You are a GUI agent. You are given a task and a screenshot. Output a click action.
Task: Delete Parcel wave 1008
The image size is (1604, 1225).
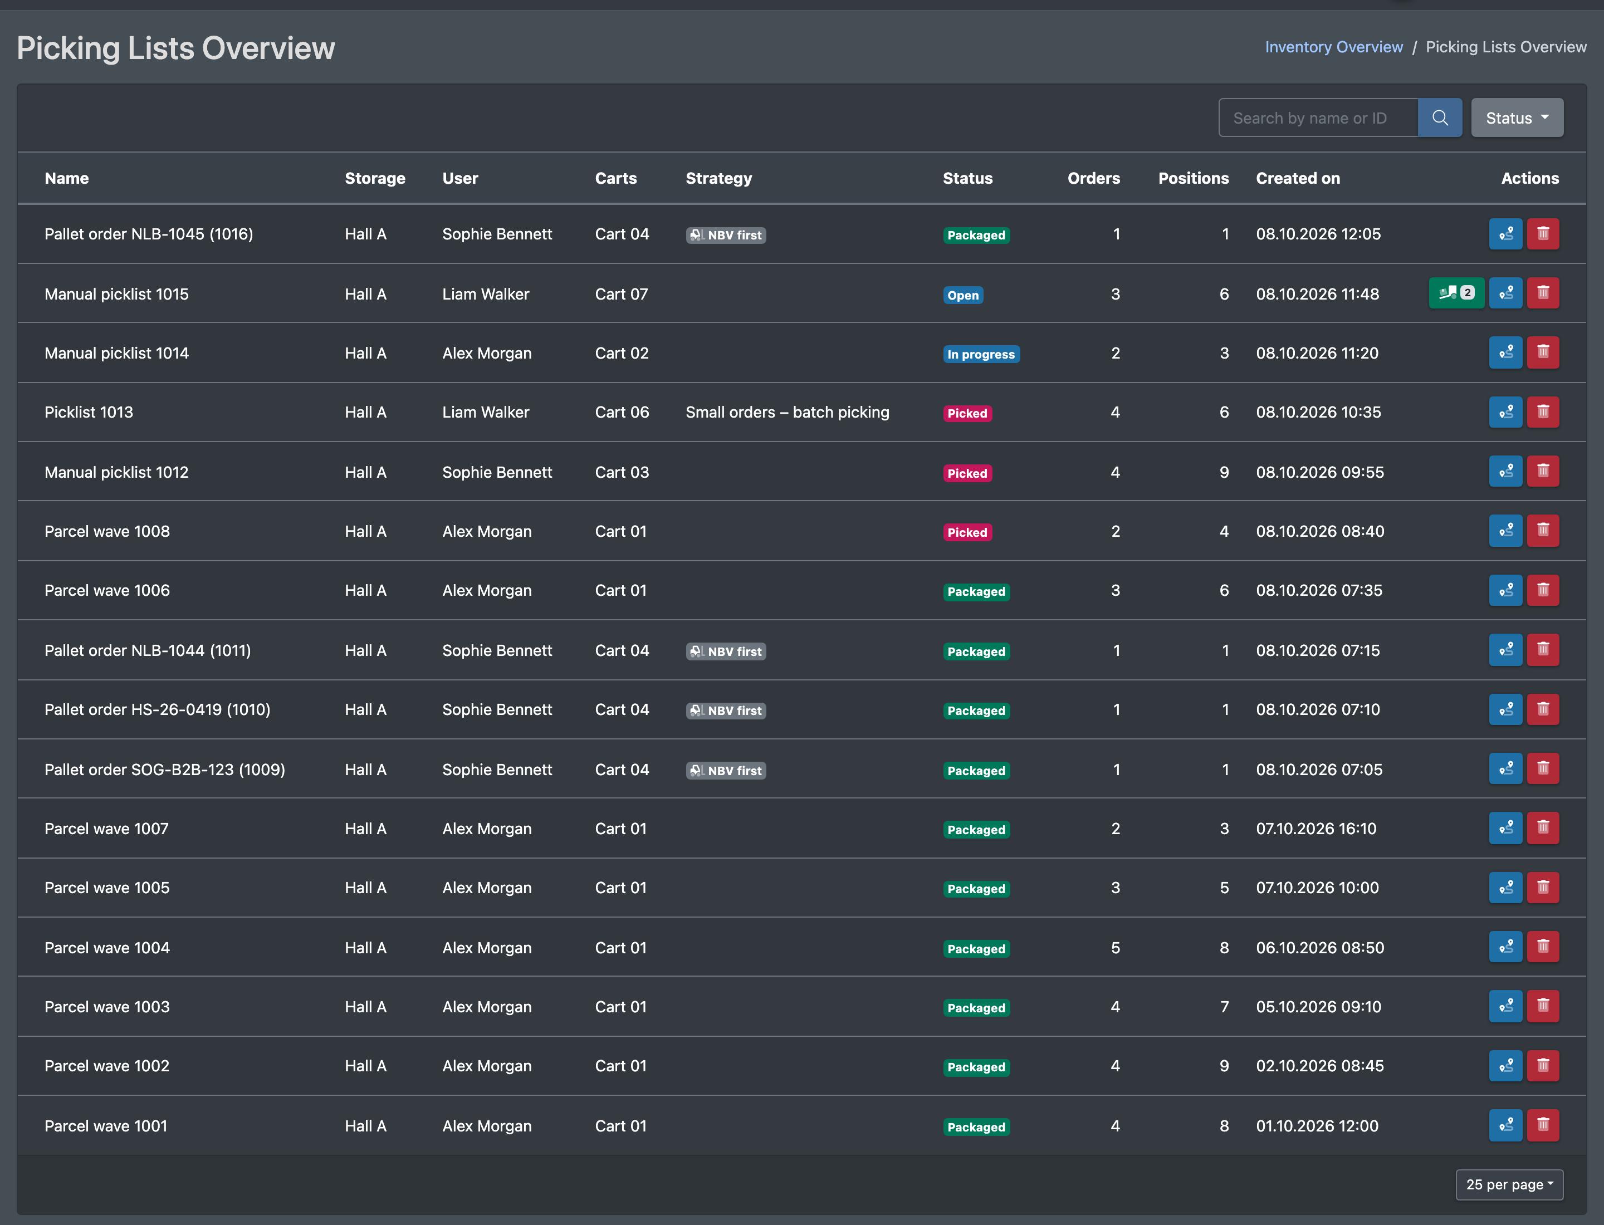click(x=1543, y=531)
